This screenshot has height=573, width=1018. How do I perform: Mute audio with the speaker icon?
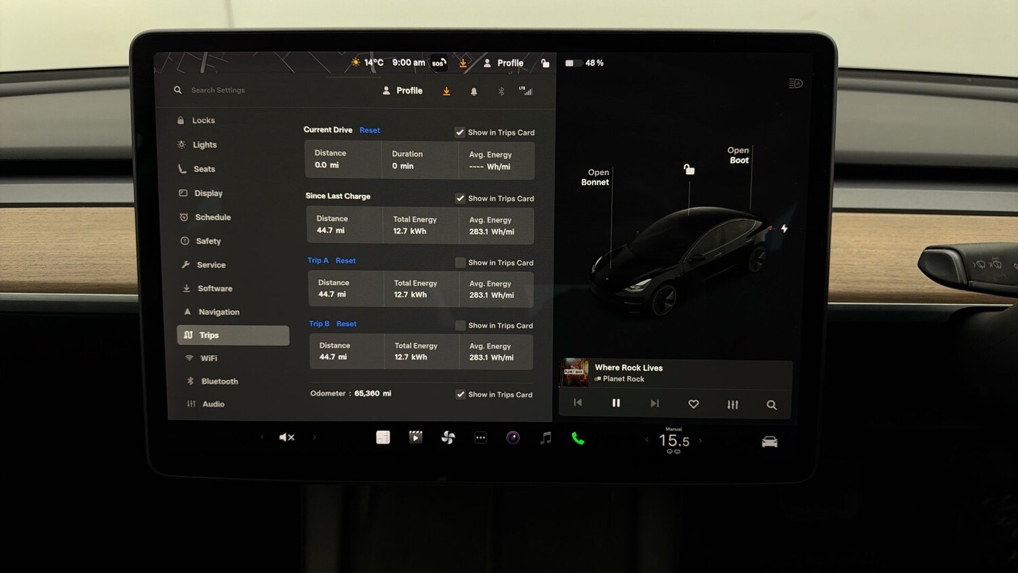pos(286,437)
